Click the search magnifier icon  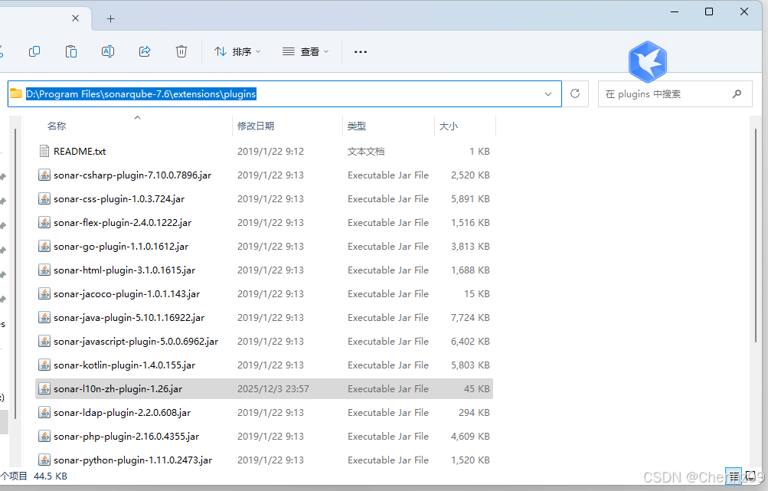click(x=737, y=93)
